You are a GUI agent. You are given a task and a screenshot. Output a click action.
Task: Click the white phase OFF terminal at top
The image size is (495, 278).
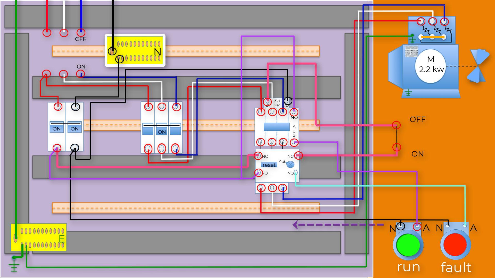click(64, 33)
